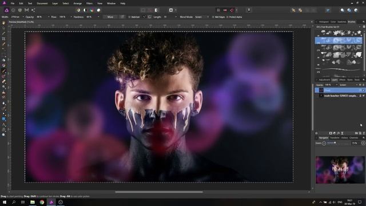Select the View (hand) tool

[x=3, y=23]
